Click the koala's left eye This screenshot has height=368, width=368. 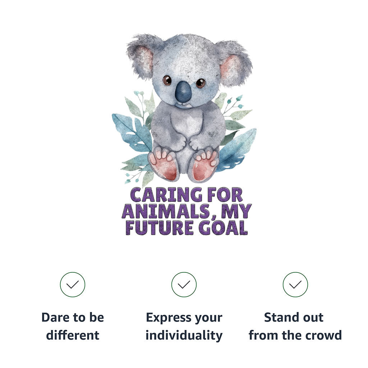tap(167, 80)
